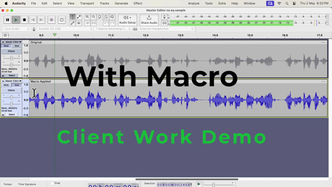Image resolution: width=332 pixels, height=187 pixels.
Task: Toggle Solo on the Macro Applied track
Action: (17, 85)
